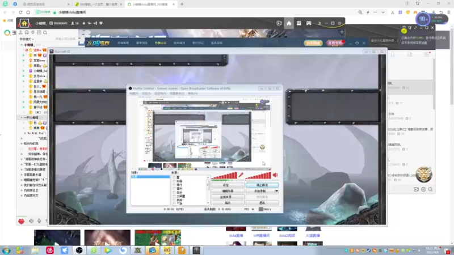Click the speaker icon at YY bottom bar
The image size is (454, 255).
31,221
